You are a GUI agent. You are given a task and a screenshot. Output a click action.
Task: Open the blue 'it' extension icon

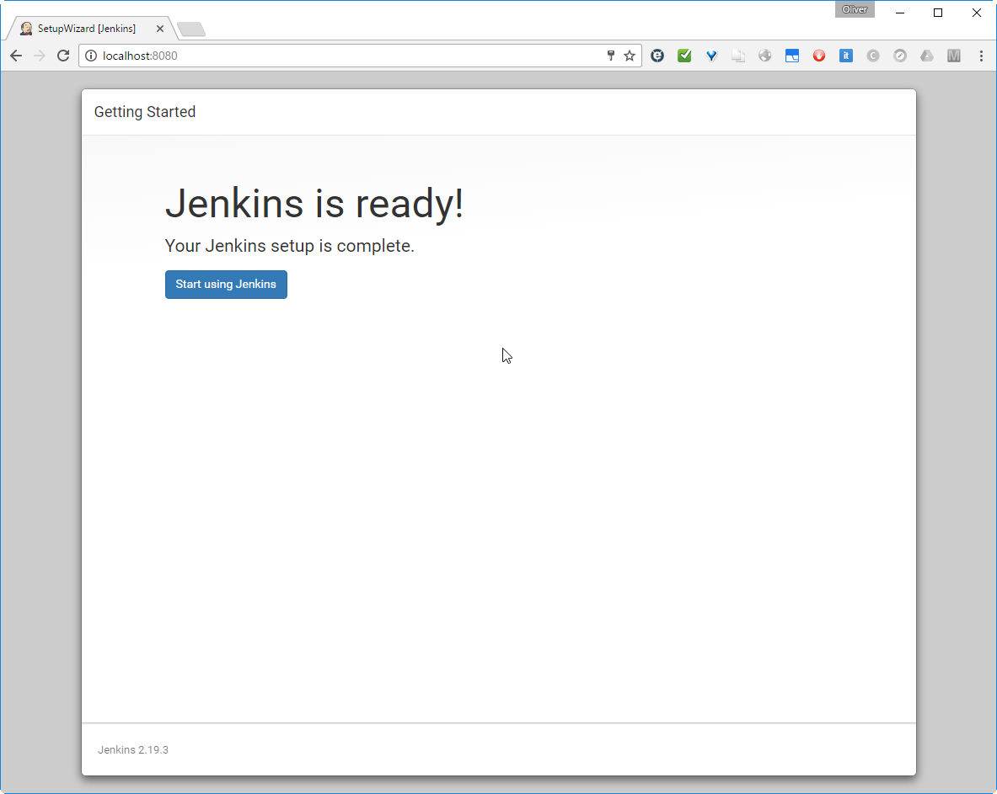click(x=846, y=56)
